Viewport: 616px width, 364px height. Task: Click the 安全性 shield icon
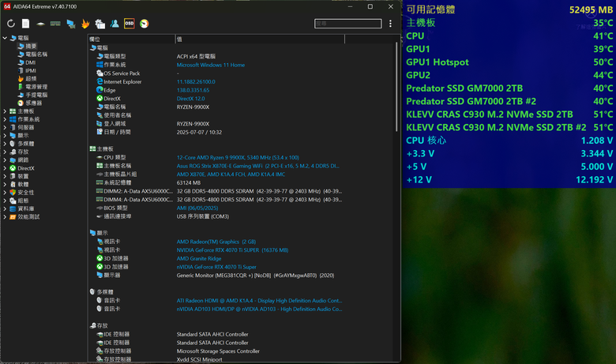[13, 193]
